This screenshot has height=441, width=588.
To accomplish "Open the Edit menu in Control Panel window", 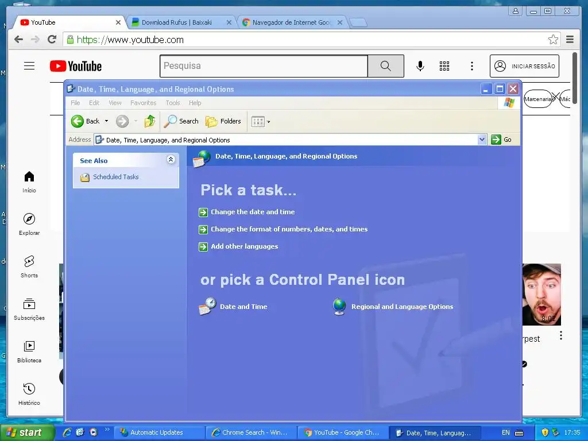I will [x=94, y=103].
